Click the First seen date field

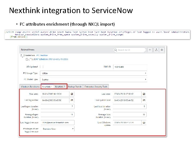pyautogui.click(x=55, y=94)
